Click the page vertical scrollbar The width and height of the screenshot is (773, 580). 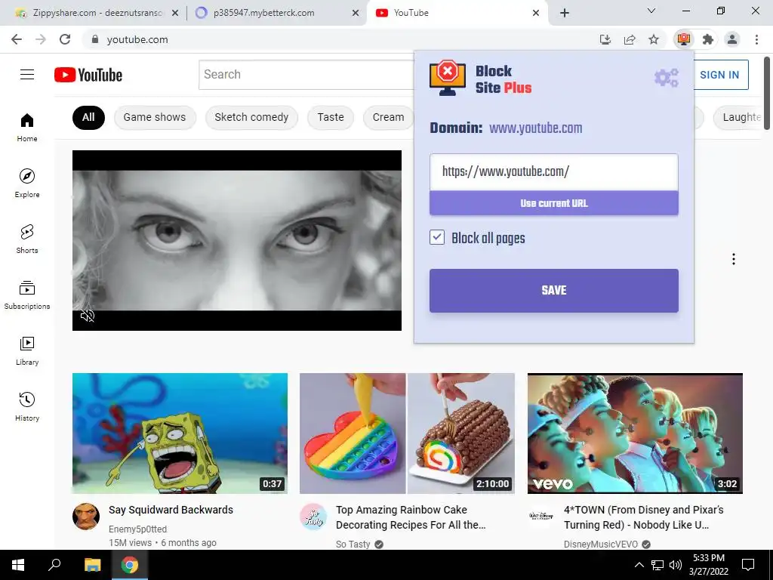tap(767, 94)
